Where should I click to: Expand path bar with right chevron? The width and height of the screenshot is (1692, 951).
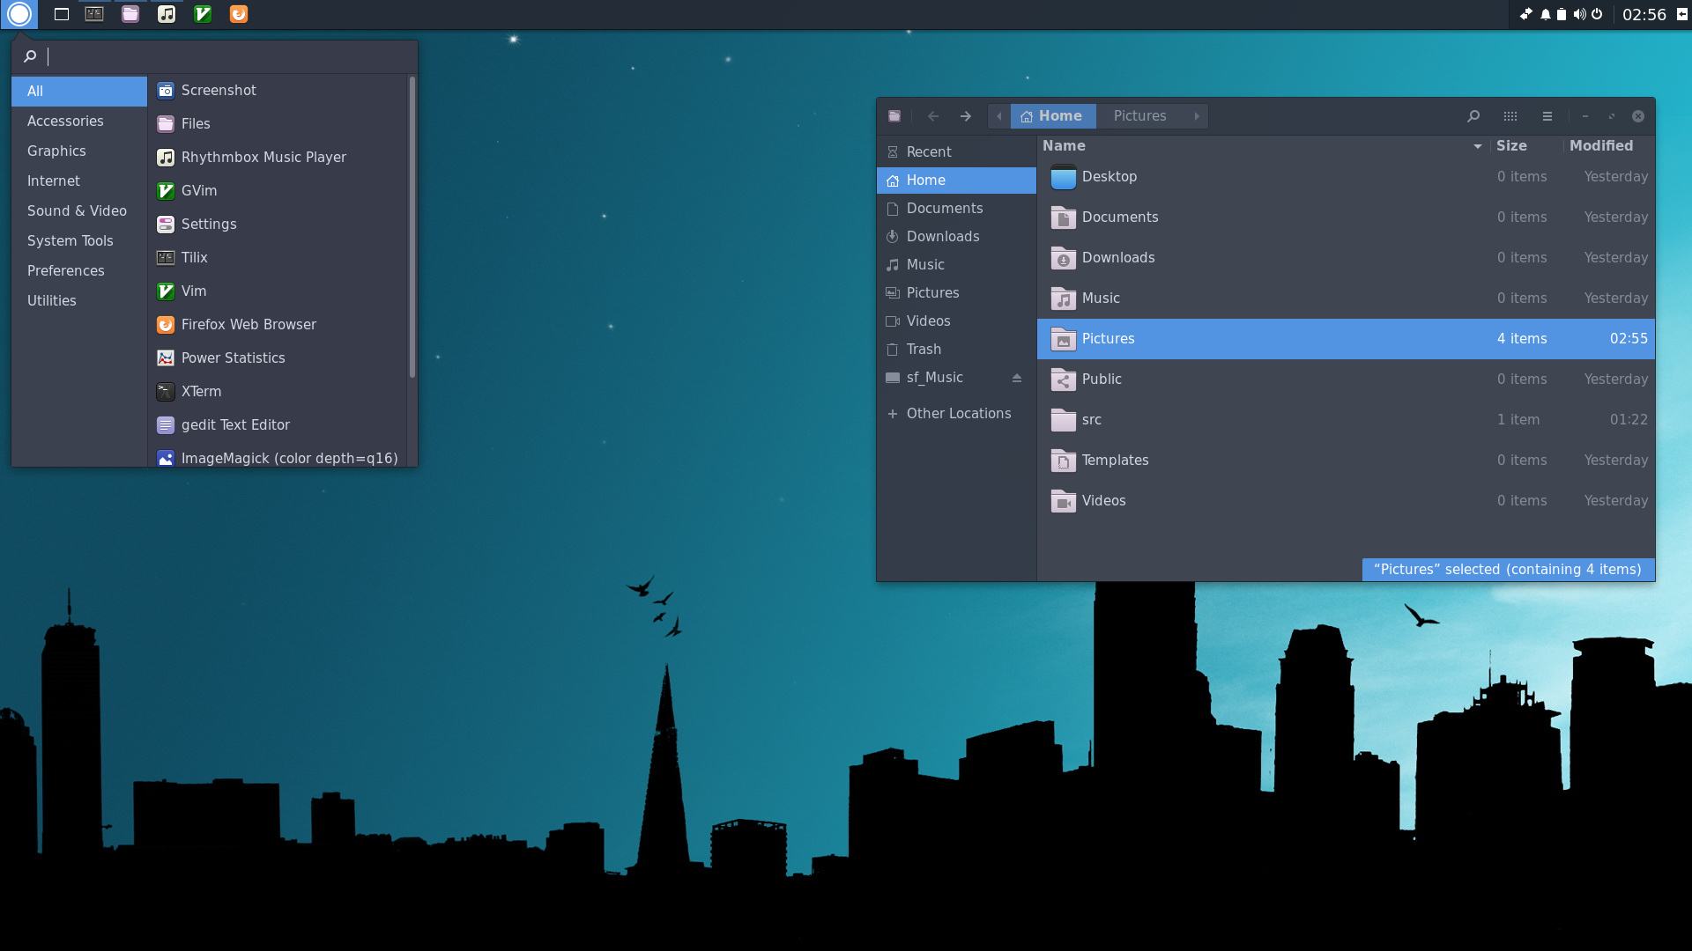[1196, 116]
